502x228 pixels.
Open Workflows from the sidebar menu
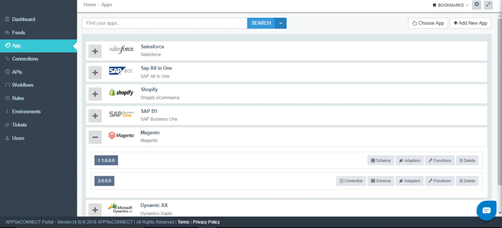click(x=22, y=85)
